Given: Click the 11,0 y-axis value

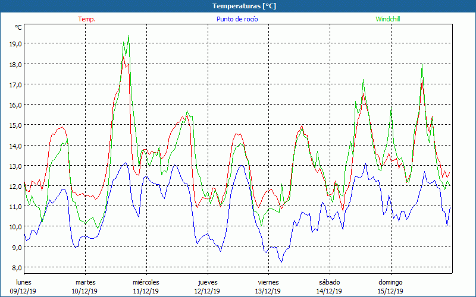Looking at the screenshot, I should [15, 207].
